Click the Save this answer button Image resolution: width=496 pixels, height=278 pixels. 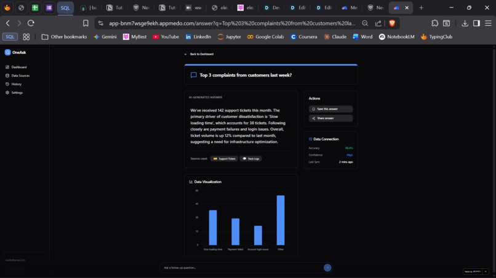(x=330, y=109)
